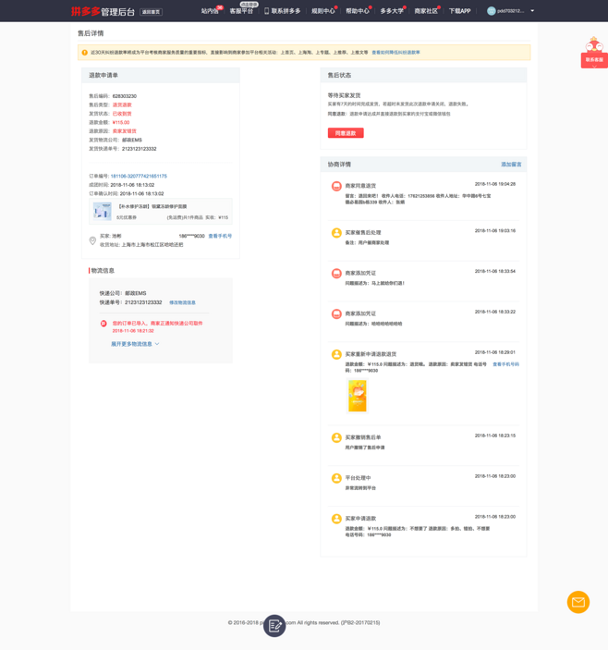This screenshot has width=608, height=650.
Task: Click the red 同意退款 button
Action: pyautogui.click(x=346, y=133)
